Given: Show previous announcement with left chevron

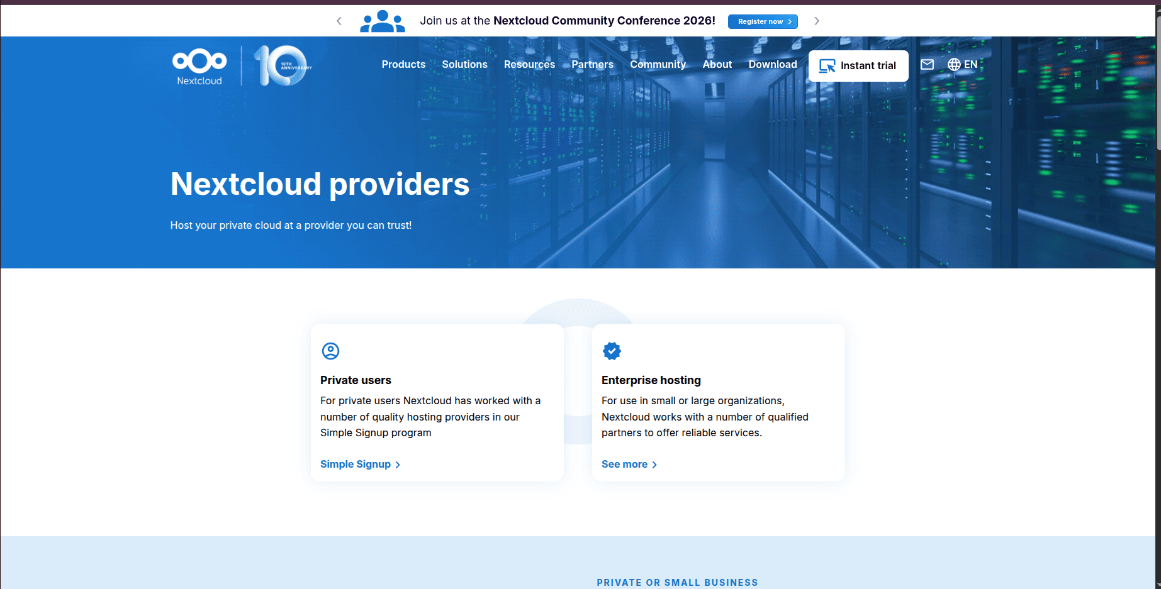Looking at the screenshot, I should point(339,21).
